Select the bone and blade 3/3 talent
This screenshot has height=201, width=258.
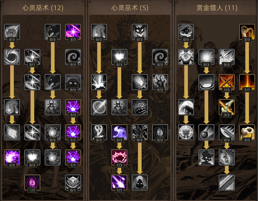[x=226, y=107]
